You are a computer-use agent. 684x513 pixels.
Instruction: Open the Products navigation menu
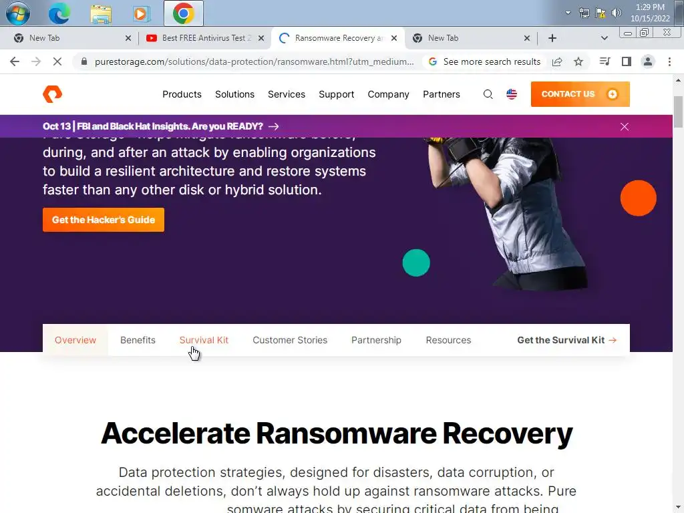182,94
